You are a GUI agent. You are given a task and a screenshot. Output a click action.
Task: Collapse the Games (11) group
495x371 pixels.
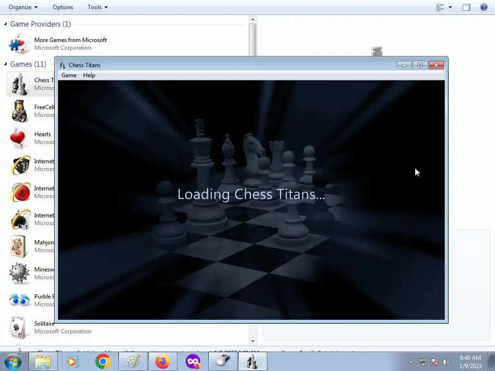click(5, 64)
